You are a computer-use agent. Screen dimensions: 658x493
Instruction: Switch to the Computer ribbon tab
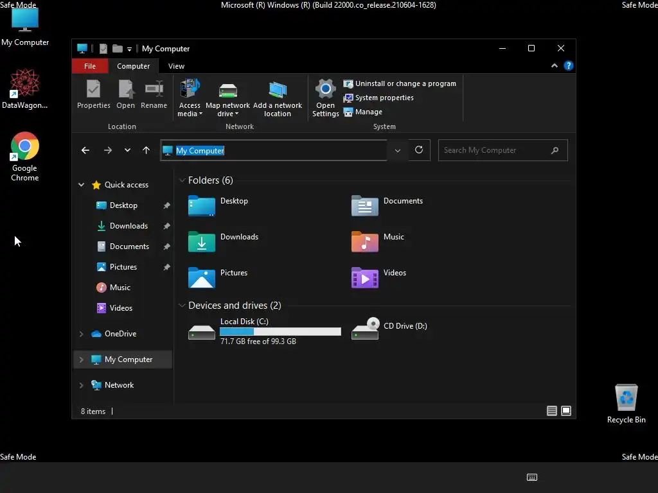click(134, 66)
